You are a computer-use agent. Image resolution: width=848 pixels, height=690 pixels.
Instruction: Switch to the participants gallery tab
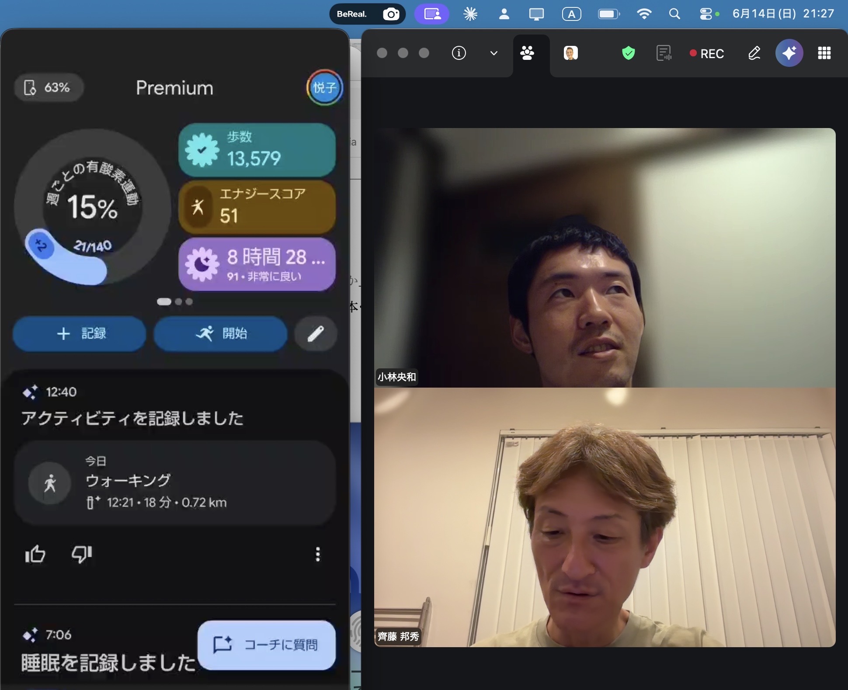click(527, 53)
